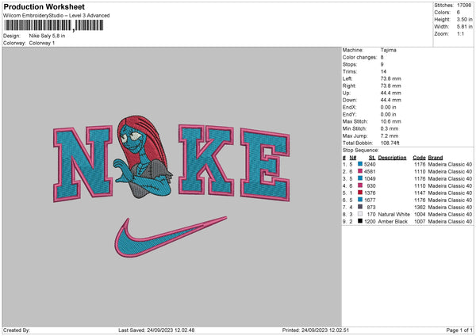Click the Stop Sequence heading
The width and height of the screenshot is (476, 336).
(x=361, y=151)
